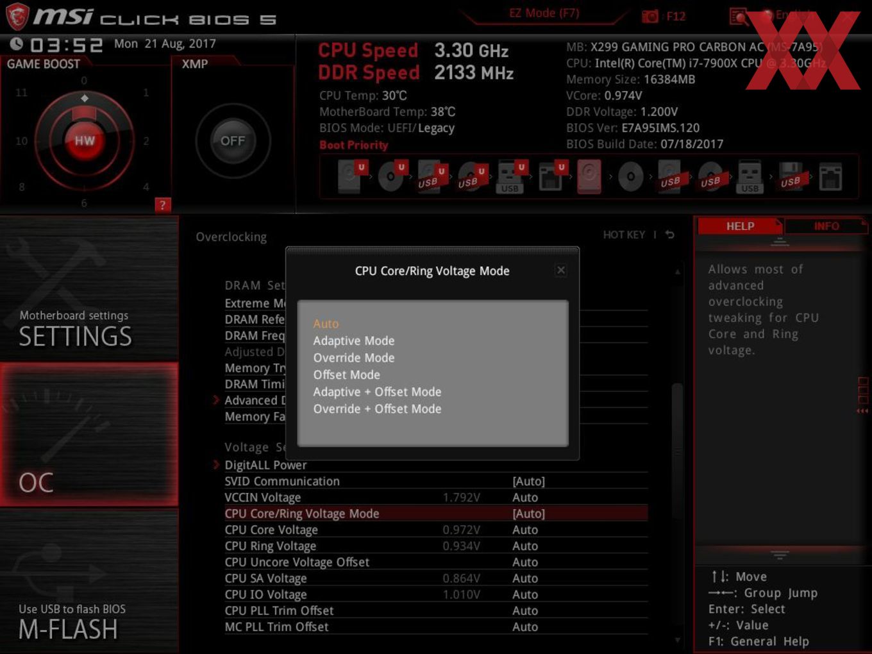The height and width of the screenshot is (654, 872).
Task: Select the DRAM Refe... row behind dialog
Action: click(255, 319)
